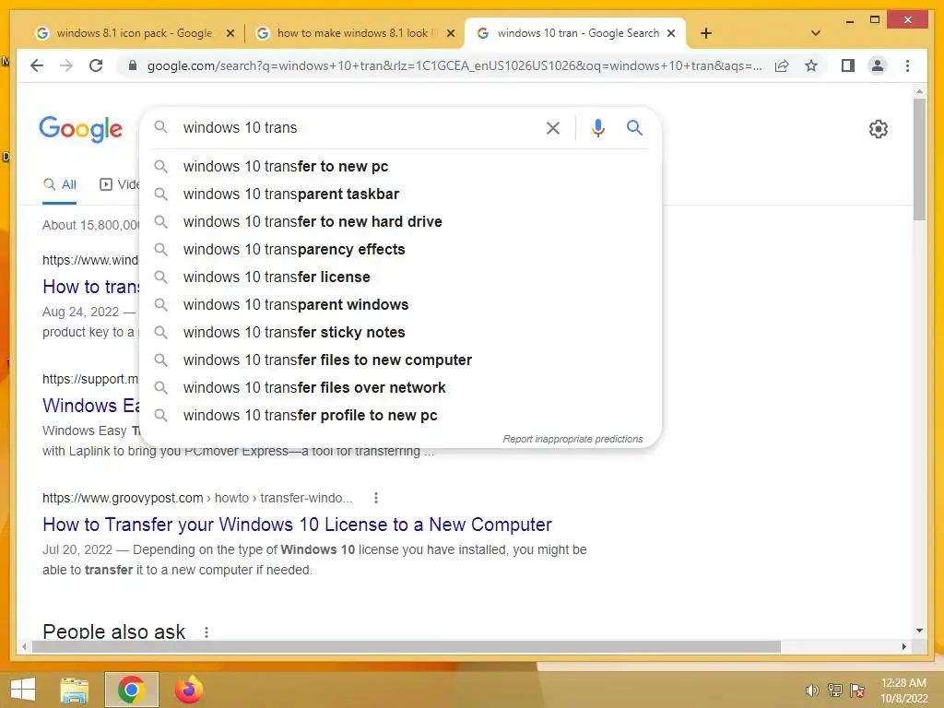Select suggestion 'windows 10 transparent windows'

pyautogui.click(x=400, y=304)
